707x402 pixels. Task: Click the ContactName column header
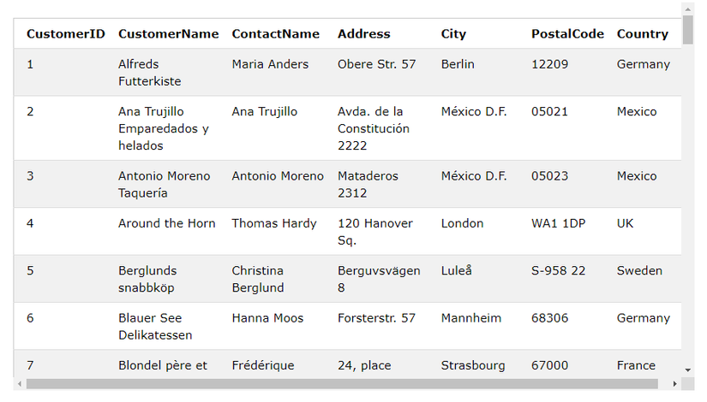tap(275, 34)
